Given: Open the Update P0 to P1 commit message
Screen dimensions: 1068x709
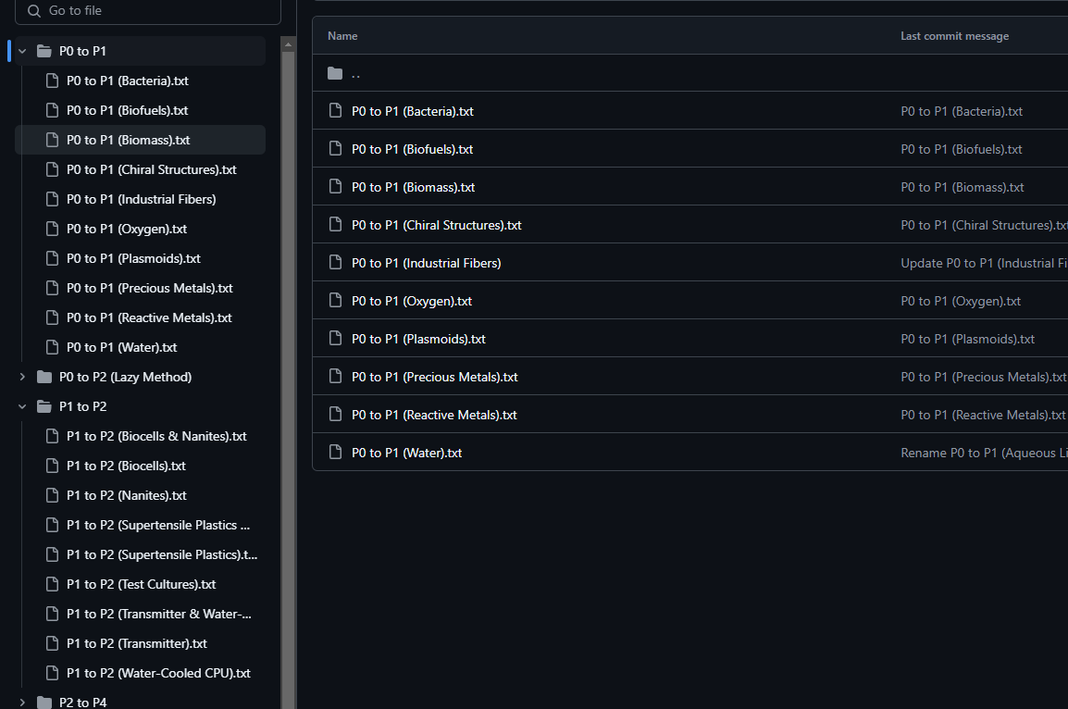Looking at the screenshot, I should [983, 263].
